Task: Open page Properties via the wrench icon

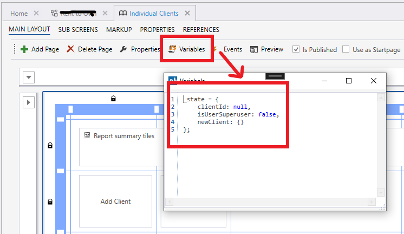Action: (123, 49)
